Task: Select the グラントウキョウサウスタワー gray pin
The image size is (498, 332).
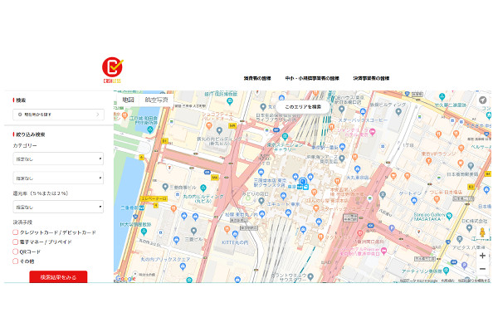Action: tap(311, 276)
